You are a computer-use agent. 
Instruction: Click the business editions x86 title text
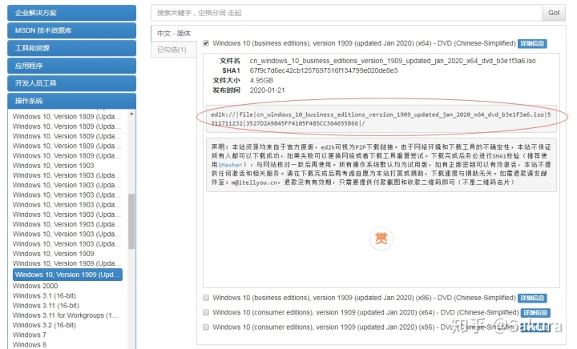point(364,298)
